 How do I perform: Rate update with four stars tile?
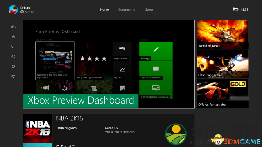coord(94,61)
